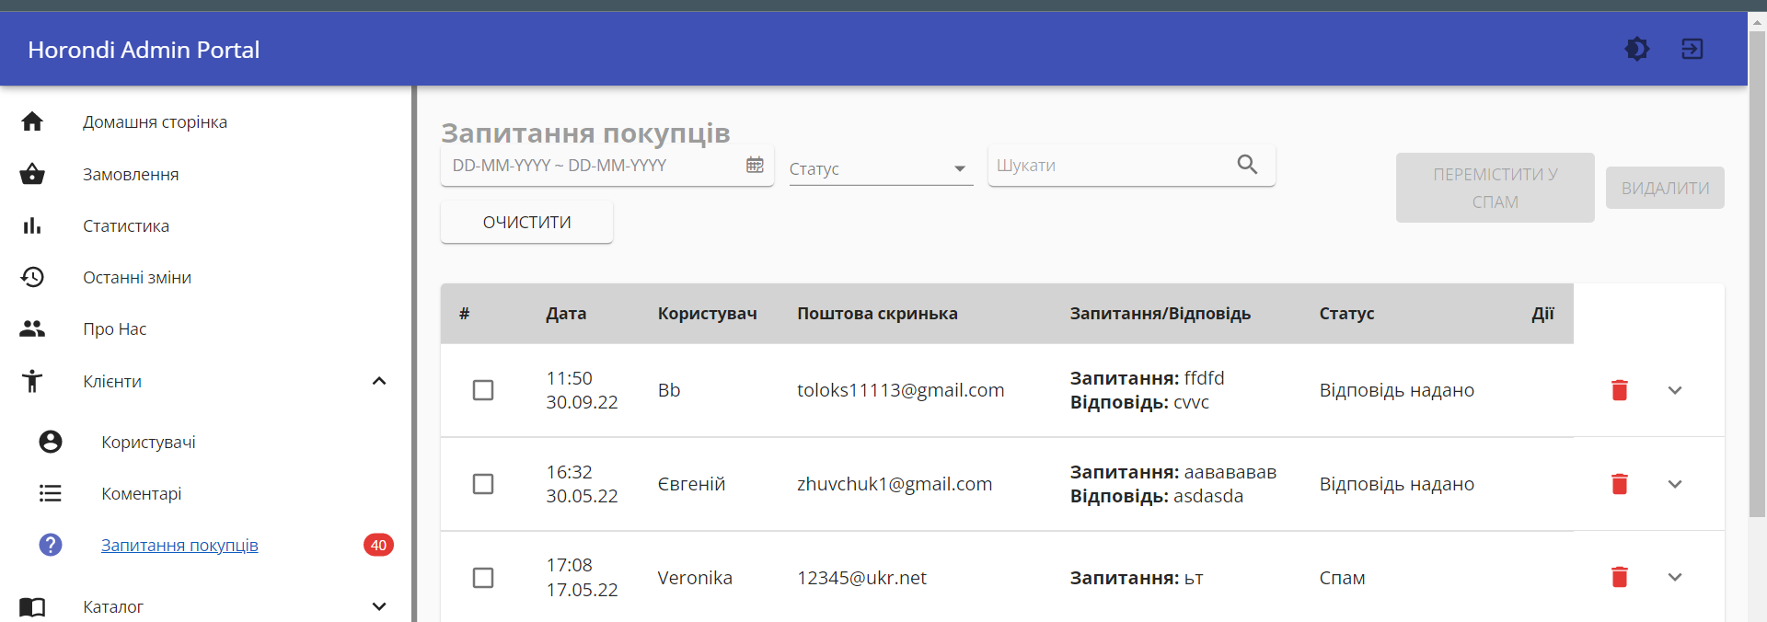Open Коментарі via the list icon
This screenshot has height=622, width=1767.
[50, 493]
